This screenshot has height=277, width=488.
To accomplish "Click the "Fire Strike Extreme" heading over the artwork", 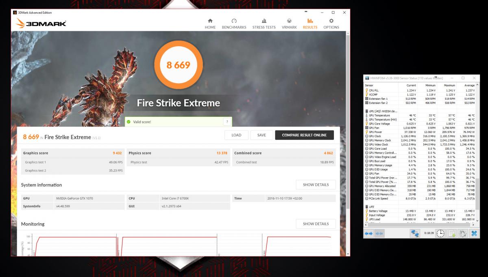I will coord(178,103).
